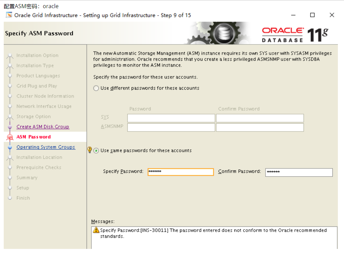Click the Confirm Password field beside Specify Password

(x=299, y=173)
